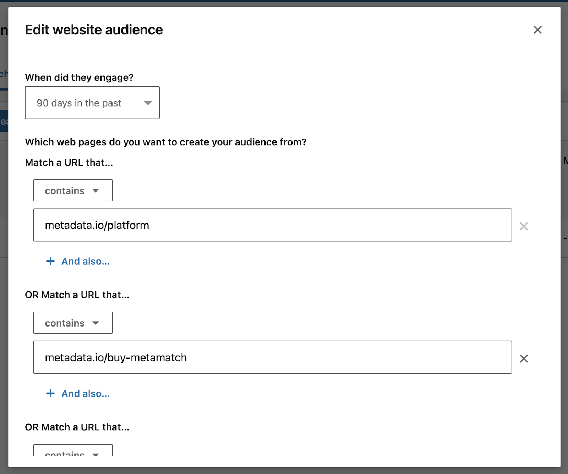The image size is (568, 474).
Task: Click the plus icon beside first And also
Action: point(50,261)
